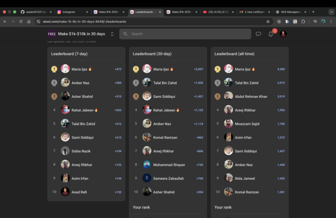Click the gold rank 1 medal in 7-day leaderboard

[x=54, y=69]
